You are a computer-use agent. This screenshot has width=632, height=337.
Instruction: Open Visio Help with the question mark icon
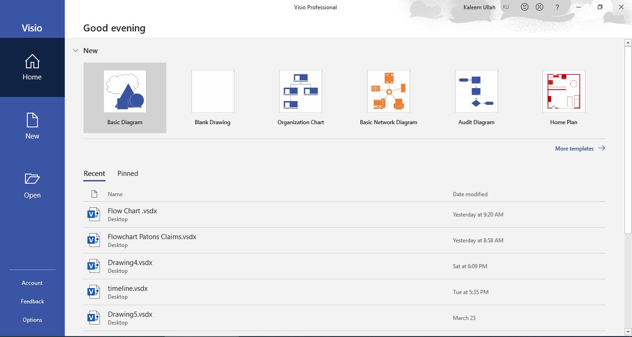coord(557,7)
